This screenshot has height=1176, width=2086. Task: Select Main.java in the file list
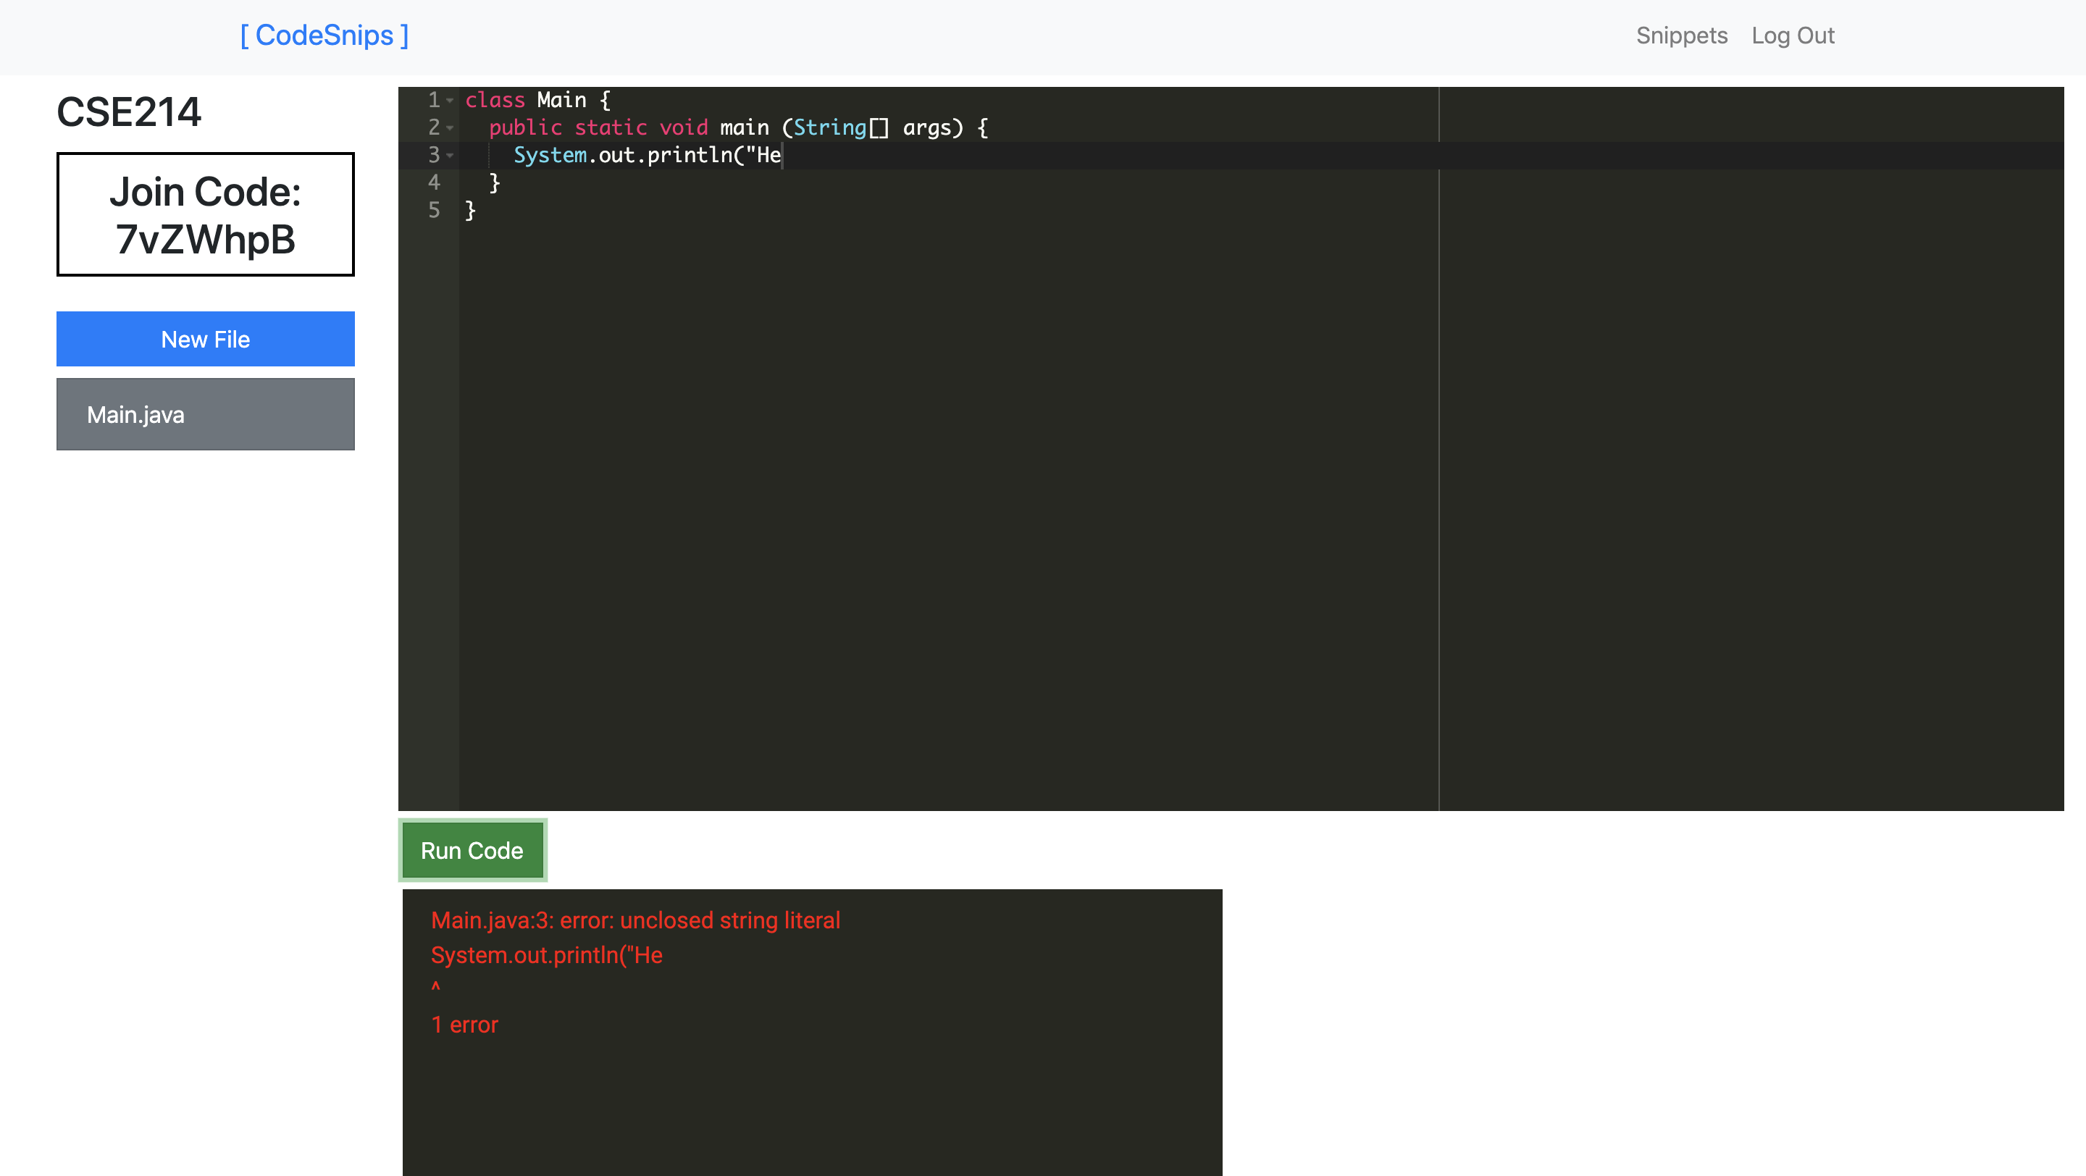[205, 414]
